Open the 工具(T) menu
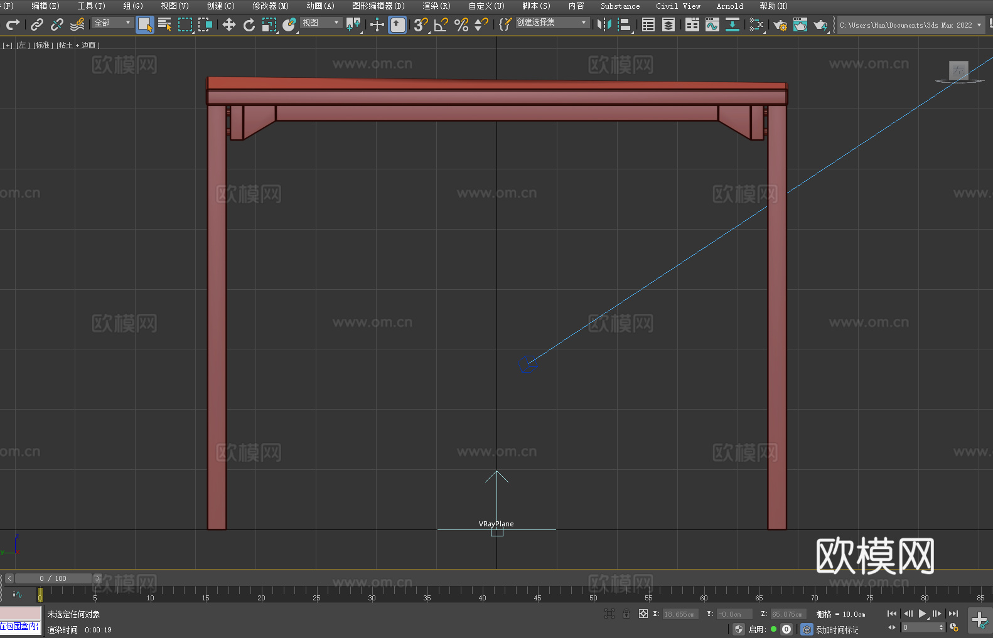This screenshot has width=993, height=638. tap(91, 6)
